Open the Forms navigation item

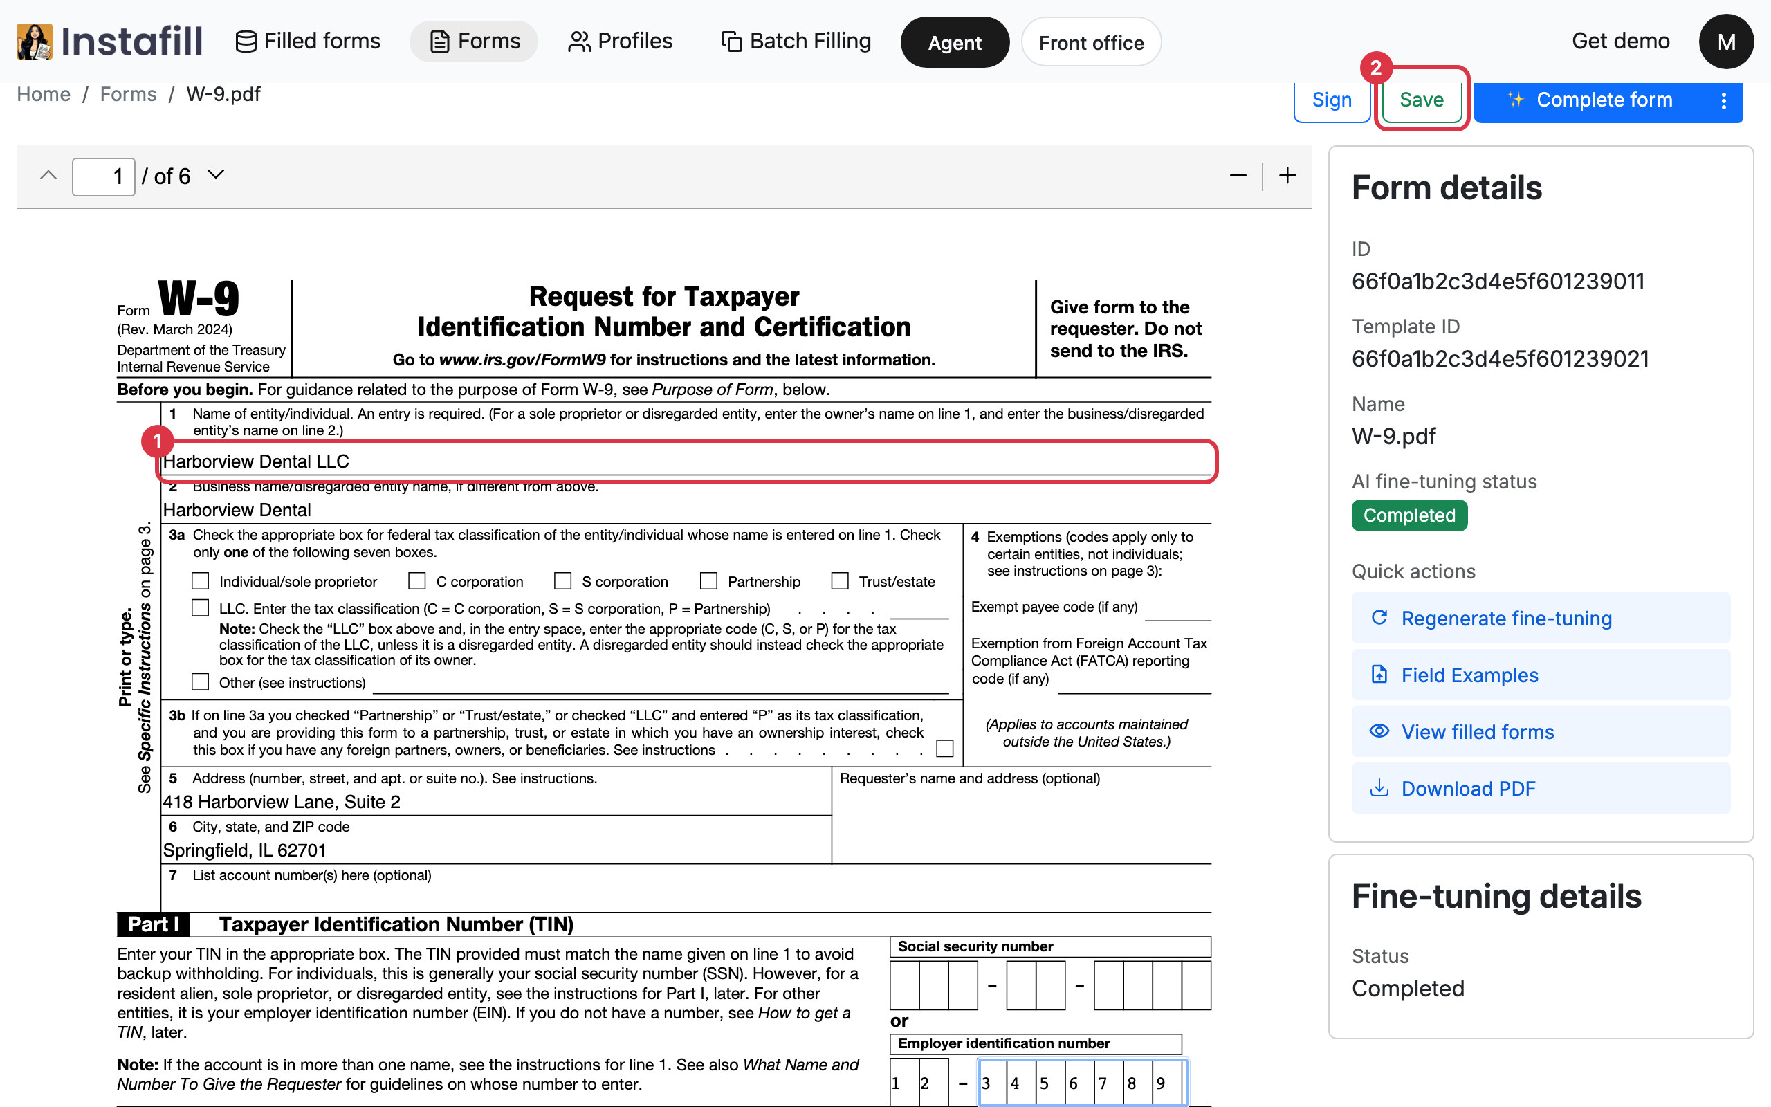pyautogui.click(x=473, y=41)
